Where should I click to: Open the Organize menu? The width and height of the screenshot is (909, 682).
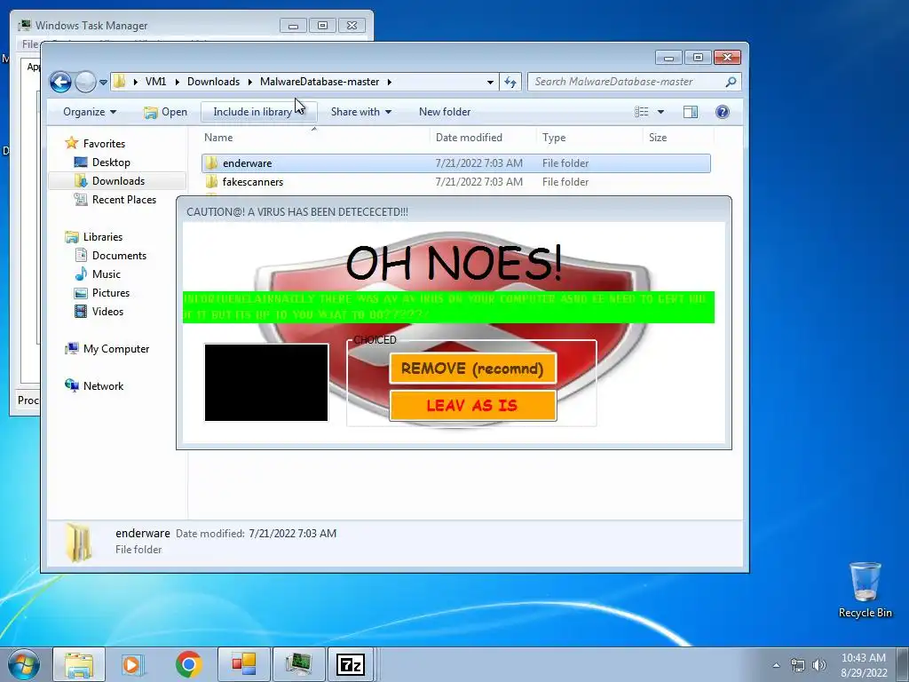[90, 112]
